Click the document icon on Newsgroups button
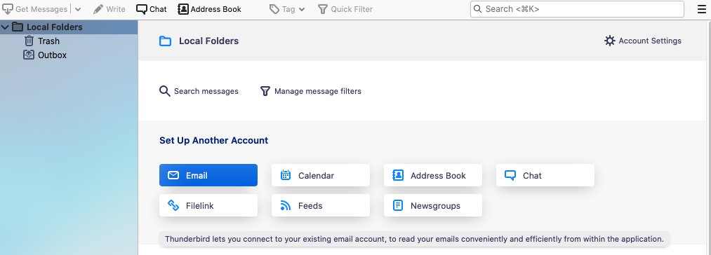The image size is (711, 255). pos(398,206)
